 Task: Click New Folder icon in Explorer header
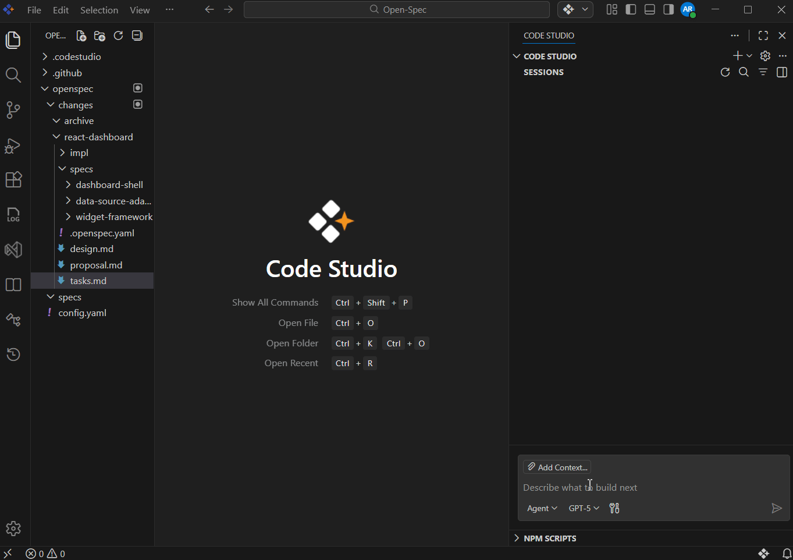tap(99, 36)
